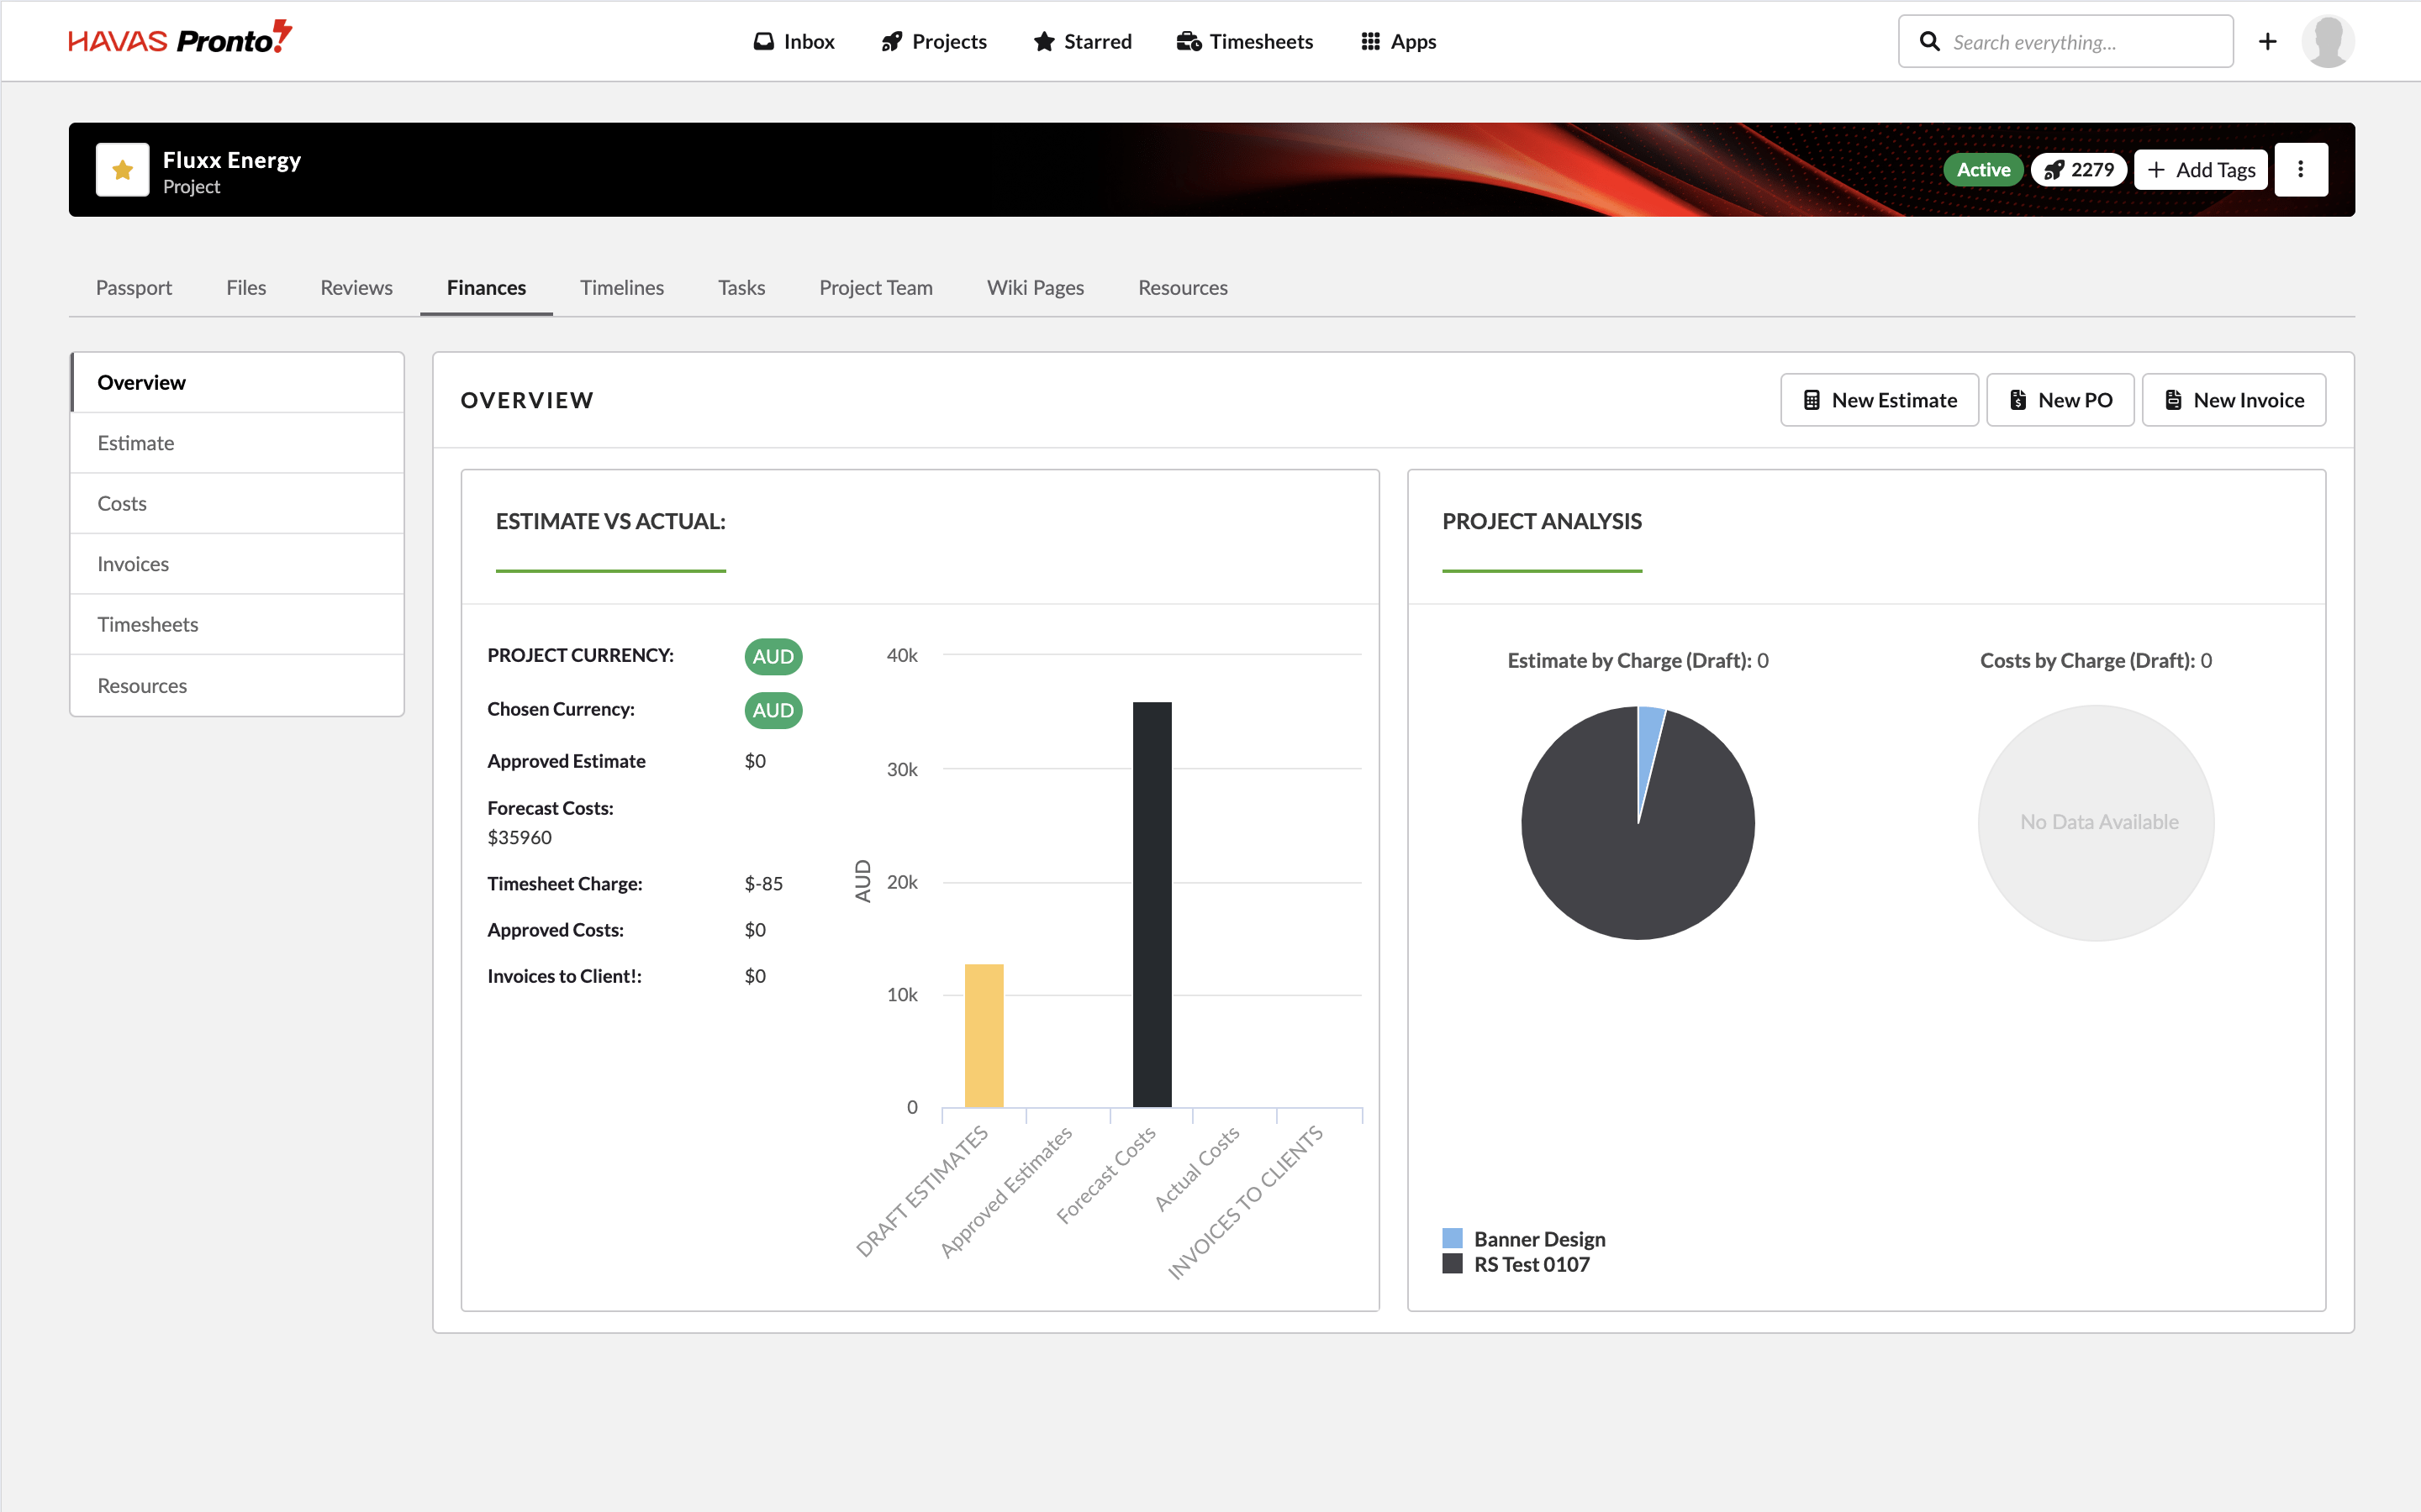This screenshot has height=1512, width=2421.
Task: Select the Finances tab
Action: coord(486,288)
